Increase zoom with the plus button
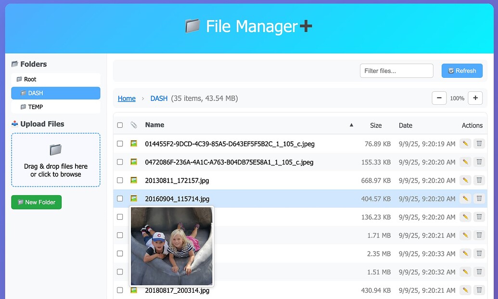This screenshot has height=299, width=498. click(x=475, y=98)
